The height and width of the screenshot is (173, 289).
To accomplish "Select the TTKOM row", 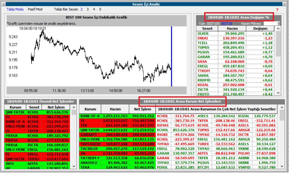I will [x=235, y=71].
